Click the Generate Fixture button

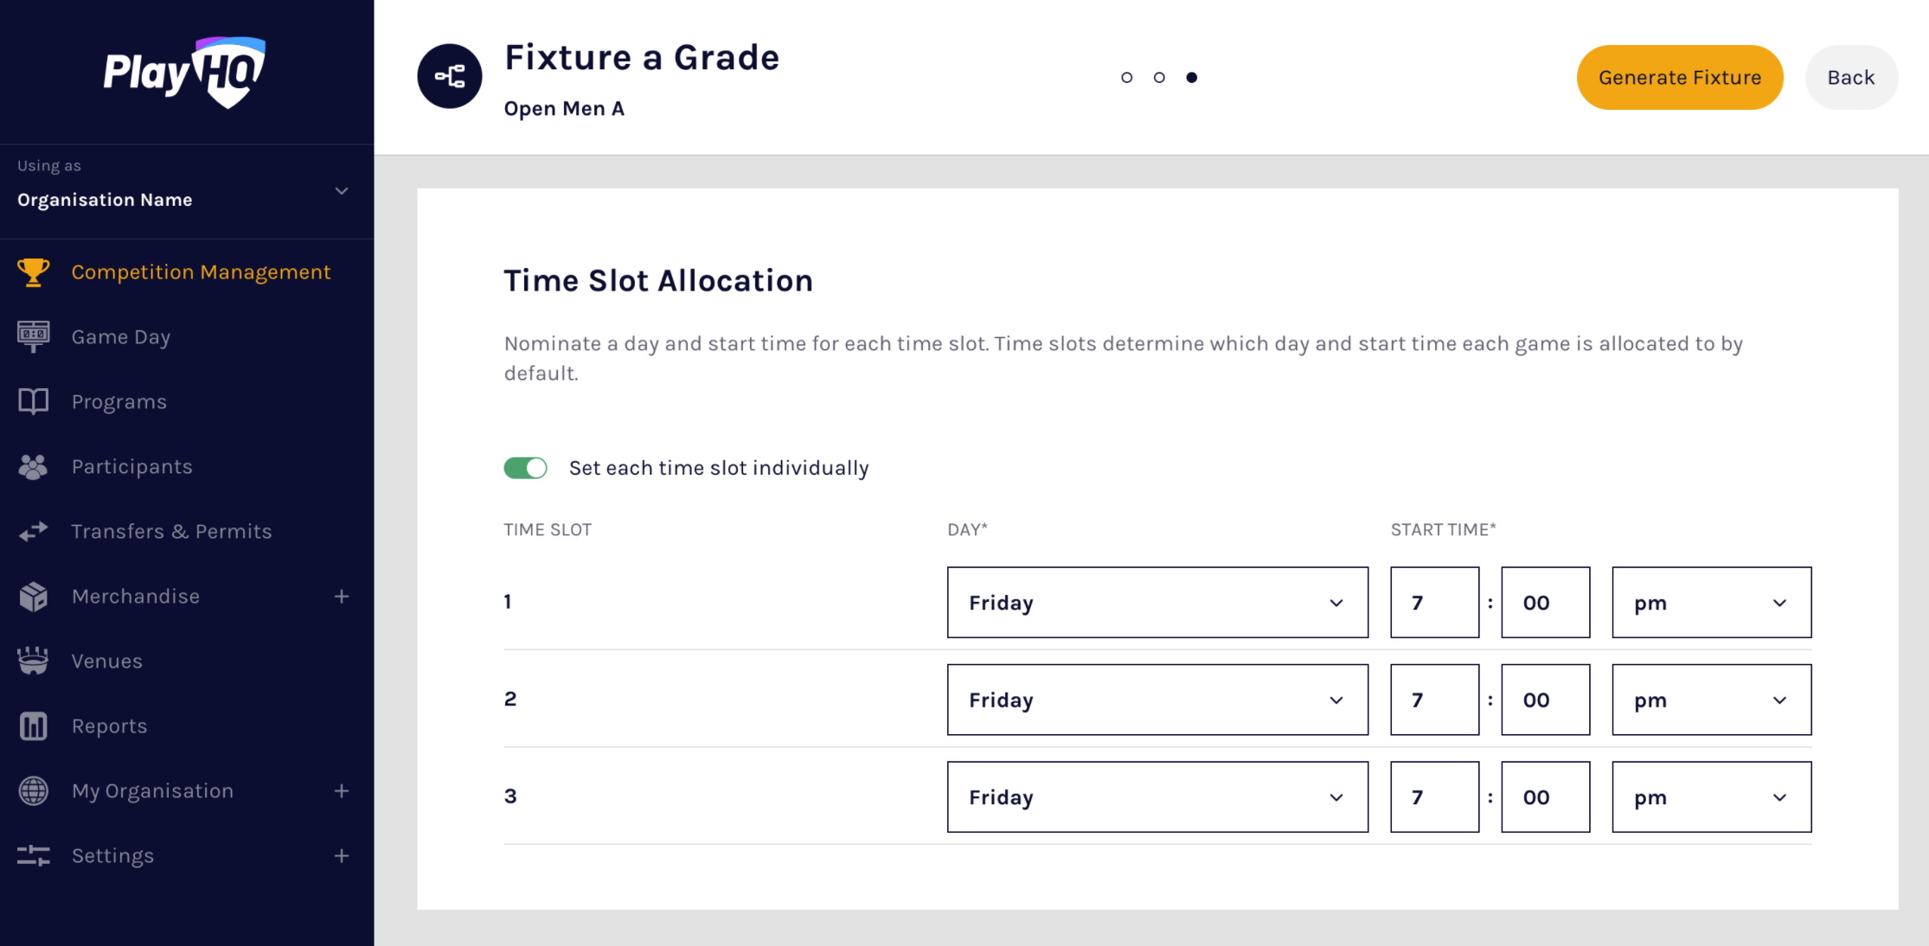tap(1679, 78)
